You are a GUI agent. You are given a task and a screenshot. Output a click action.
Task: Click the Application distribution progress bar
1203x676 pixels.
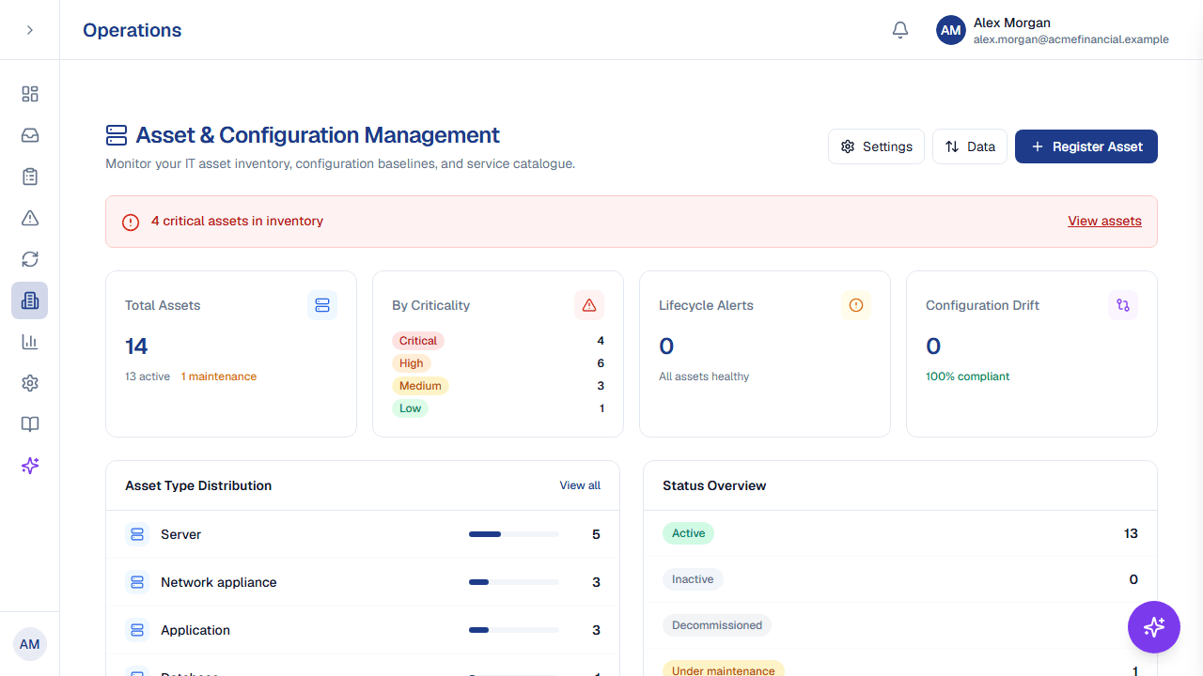click(x=514, y=630)
